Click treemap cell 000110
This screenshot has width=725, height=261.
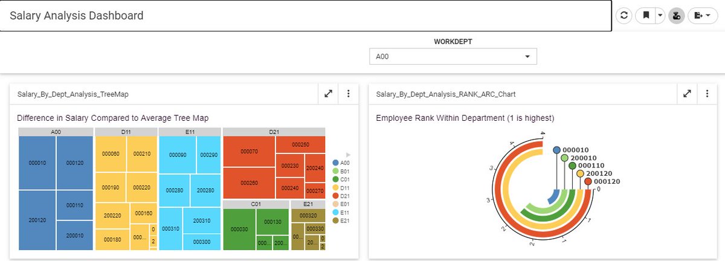point(75,205)
